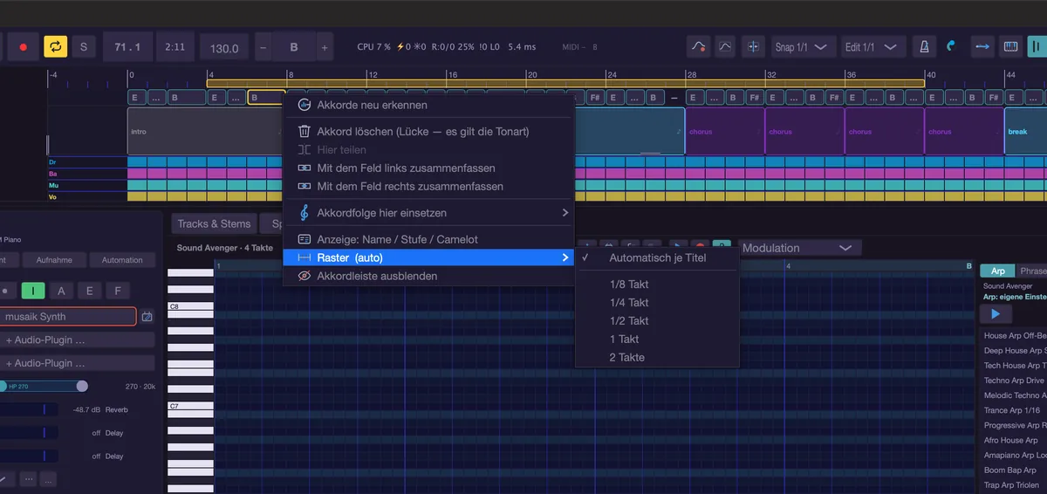Click the tempo field showing 130.0
The width and height of the screenshot is (1047, 494).
point(224,48)
